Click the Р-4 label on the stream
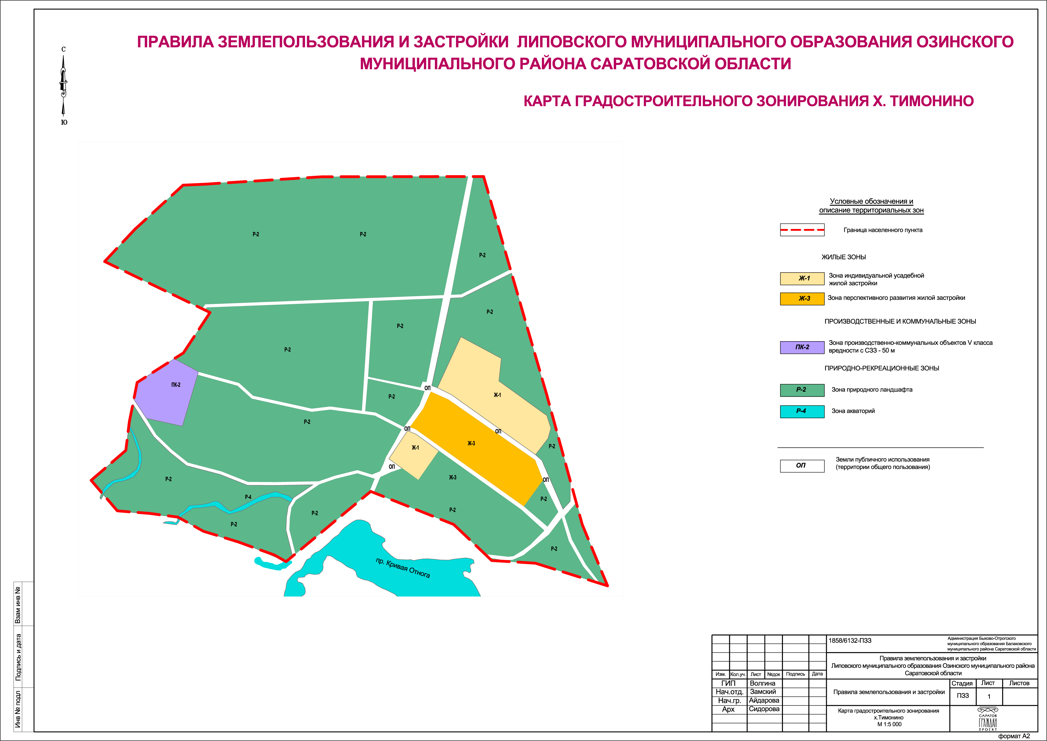 tap(248, 497)
